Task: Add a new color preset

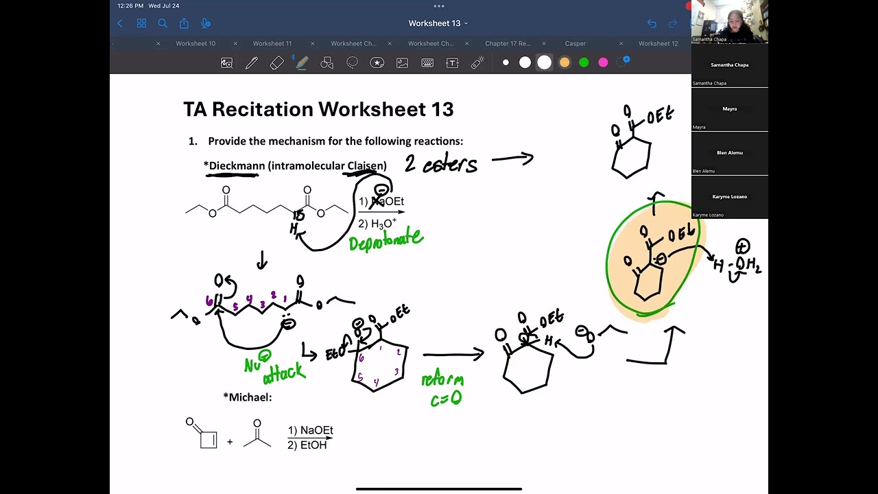Action: 623,62
